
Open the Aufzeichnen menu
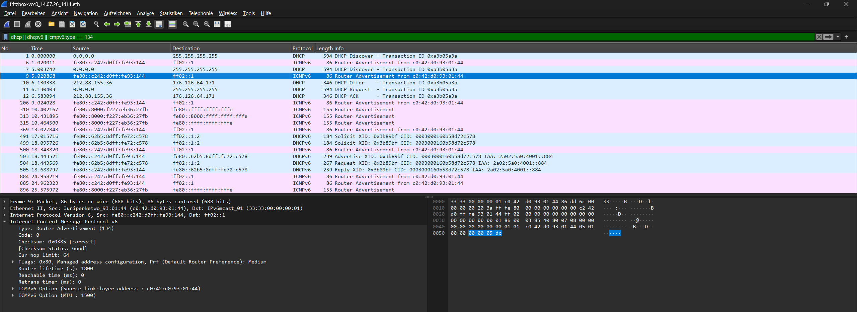coord(117,13)
